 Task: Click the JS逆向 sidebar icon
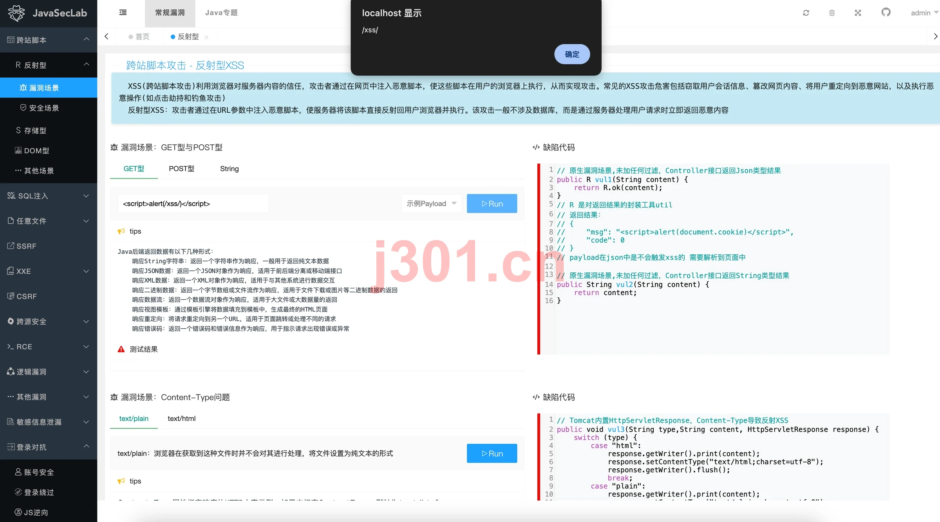(18, 512)
